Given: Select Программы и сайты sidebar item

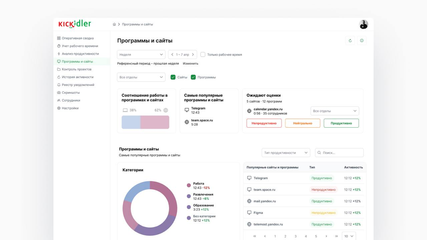Looking at the screenshot, I should [x=81, y=62].
